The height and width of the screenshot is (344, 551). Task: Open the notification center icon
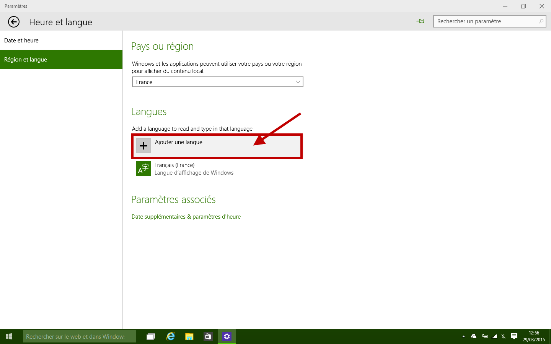click(514, 336)
